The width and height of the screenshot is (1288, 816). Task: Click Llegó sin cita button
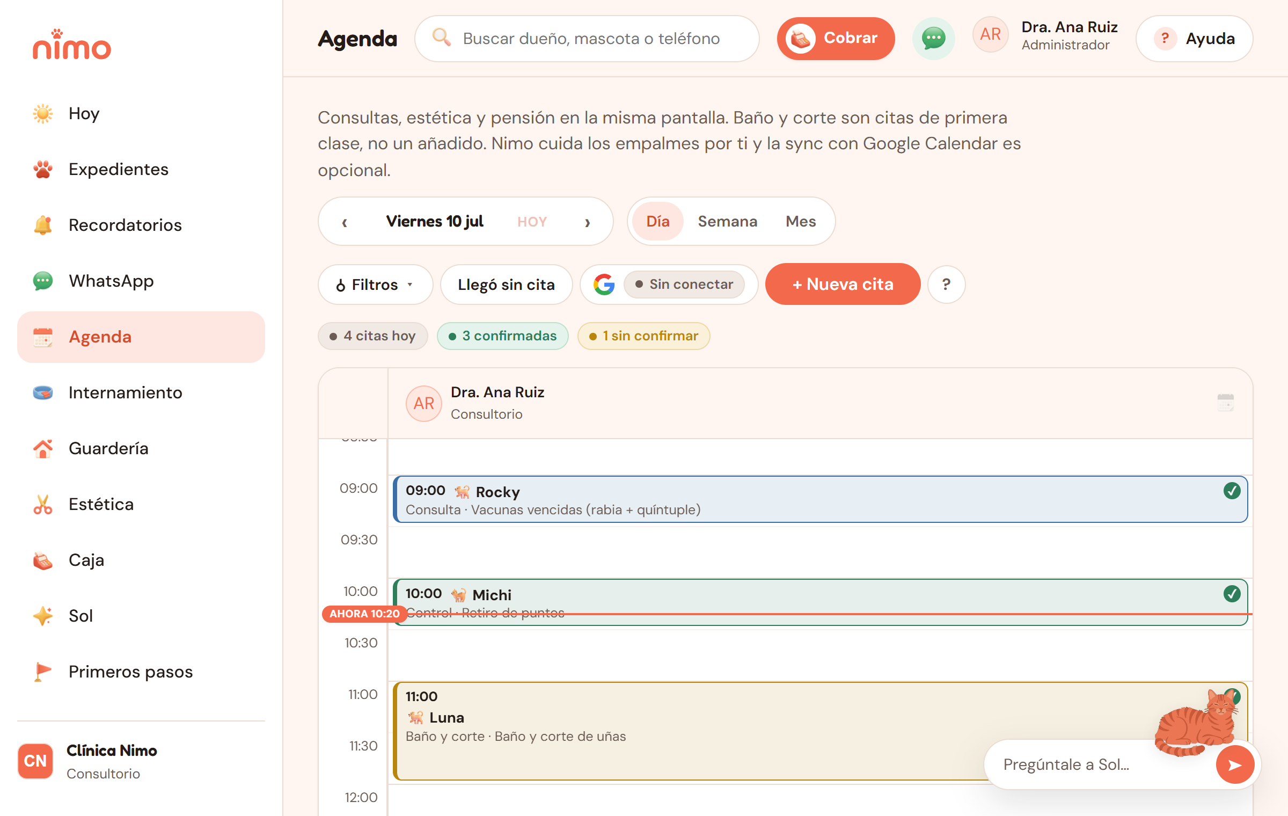pyautogui.click(x=506, y=285)
